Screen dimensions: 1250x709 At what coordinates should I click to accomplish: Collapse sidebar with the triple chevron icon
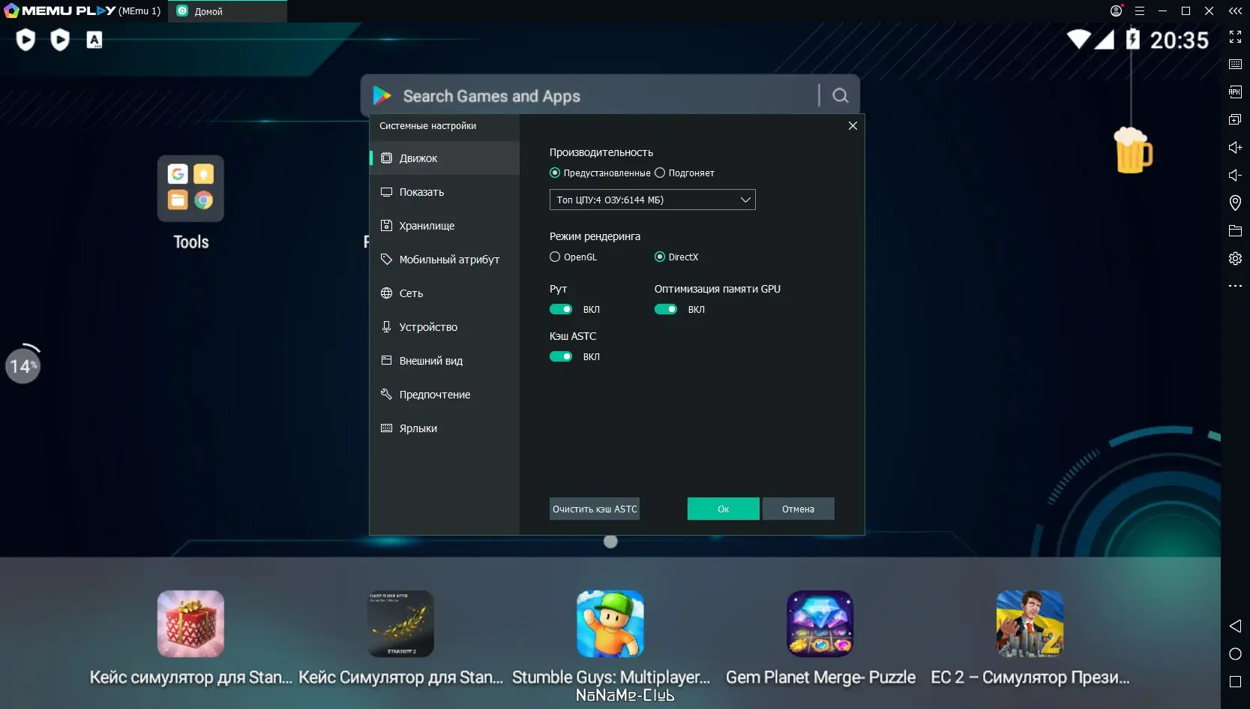click(1235, 11)
